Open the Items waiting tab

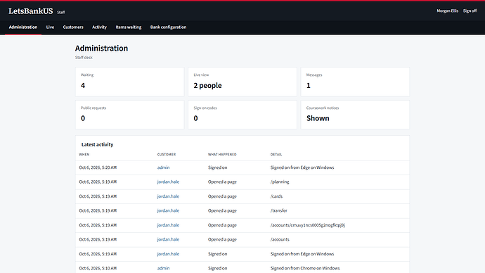pos(129,27)
